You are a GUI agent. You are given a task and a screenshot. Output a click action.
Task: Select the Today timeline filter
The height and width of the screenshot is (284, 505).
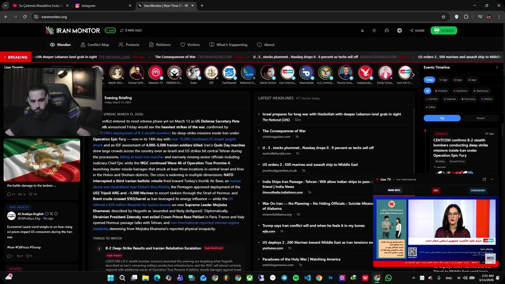pyautogui.click(x=429, y=80)
